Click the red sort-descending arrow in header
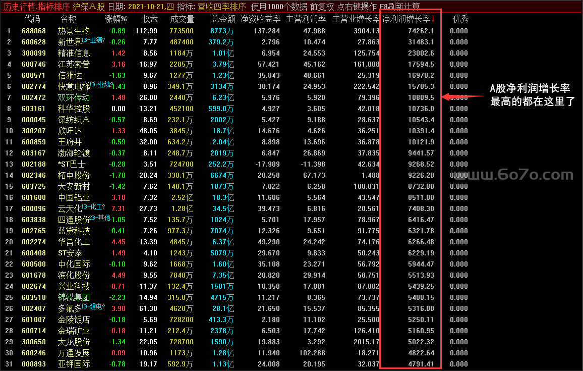This screenshot has width=583, height=371. click(x=433, y=19)
